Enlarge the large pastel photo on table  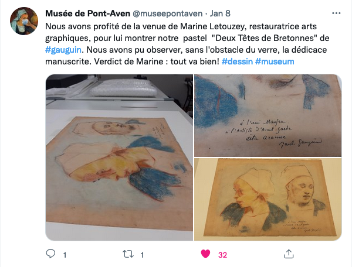[119, 158]
